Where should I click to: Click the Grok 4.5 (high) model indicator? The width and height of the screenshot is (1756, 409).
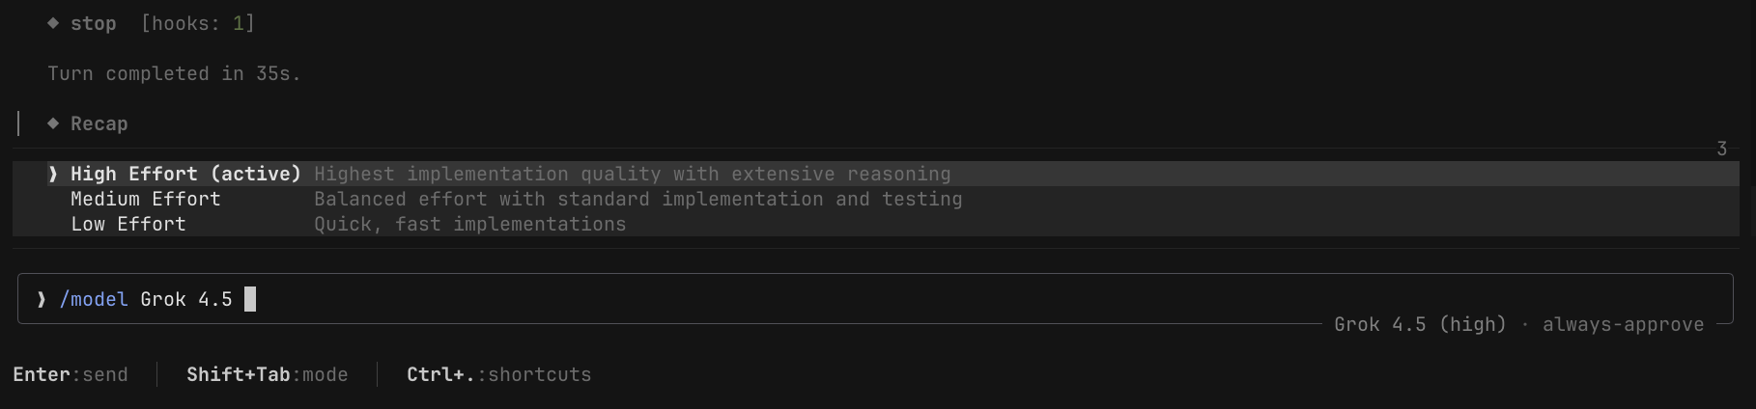1420,324
